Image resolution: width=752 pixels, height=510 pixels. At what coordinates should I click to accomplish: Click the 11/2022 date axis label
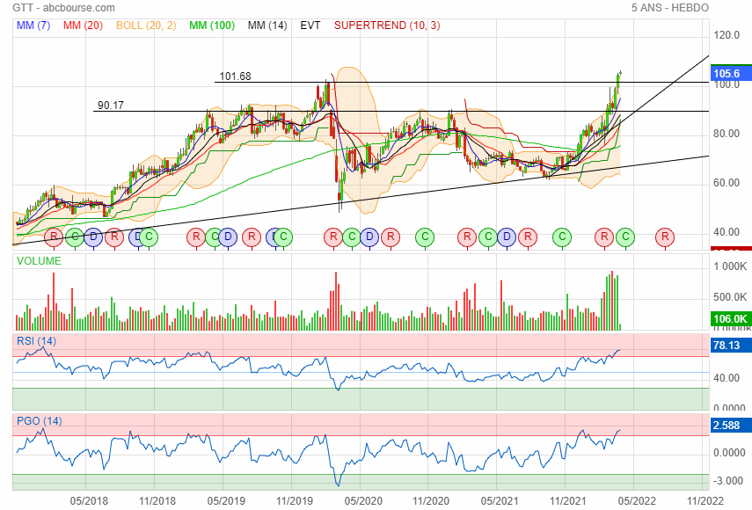click(705, 501)
